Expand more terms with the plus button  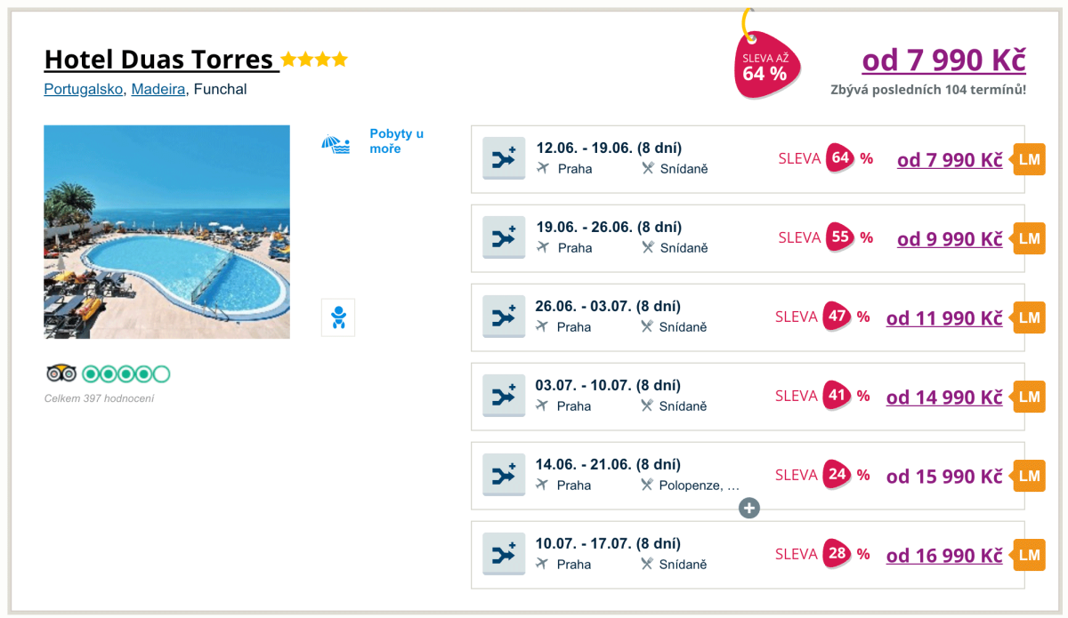pos(749,508)
